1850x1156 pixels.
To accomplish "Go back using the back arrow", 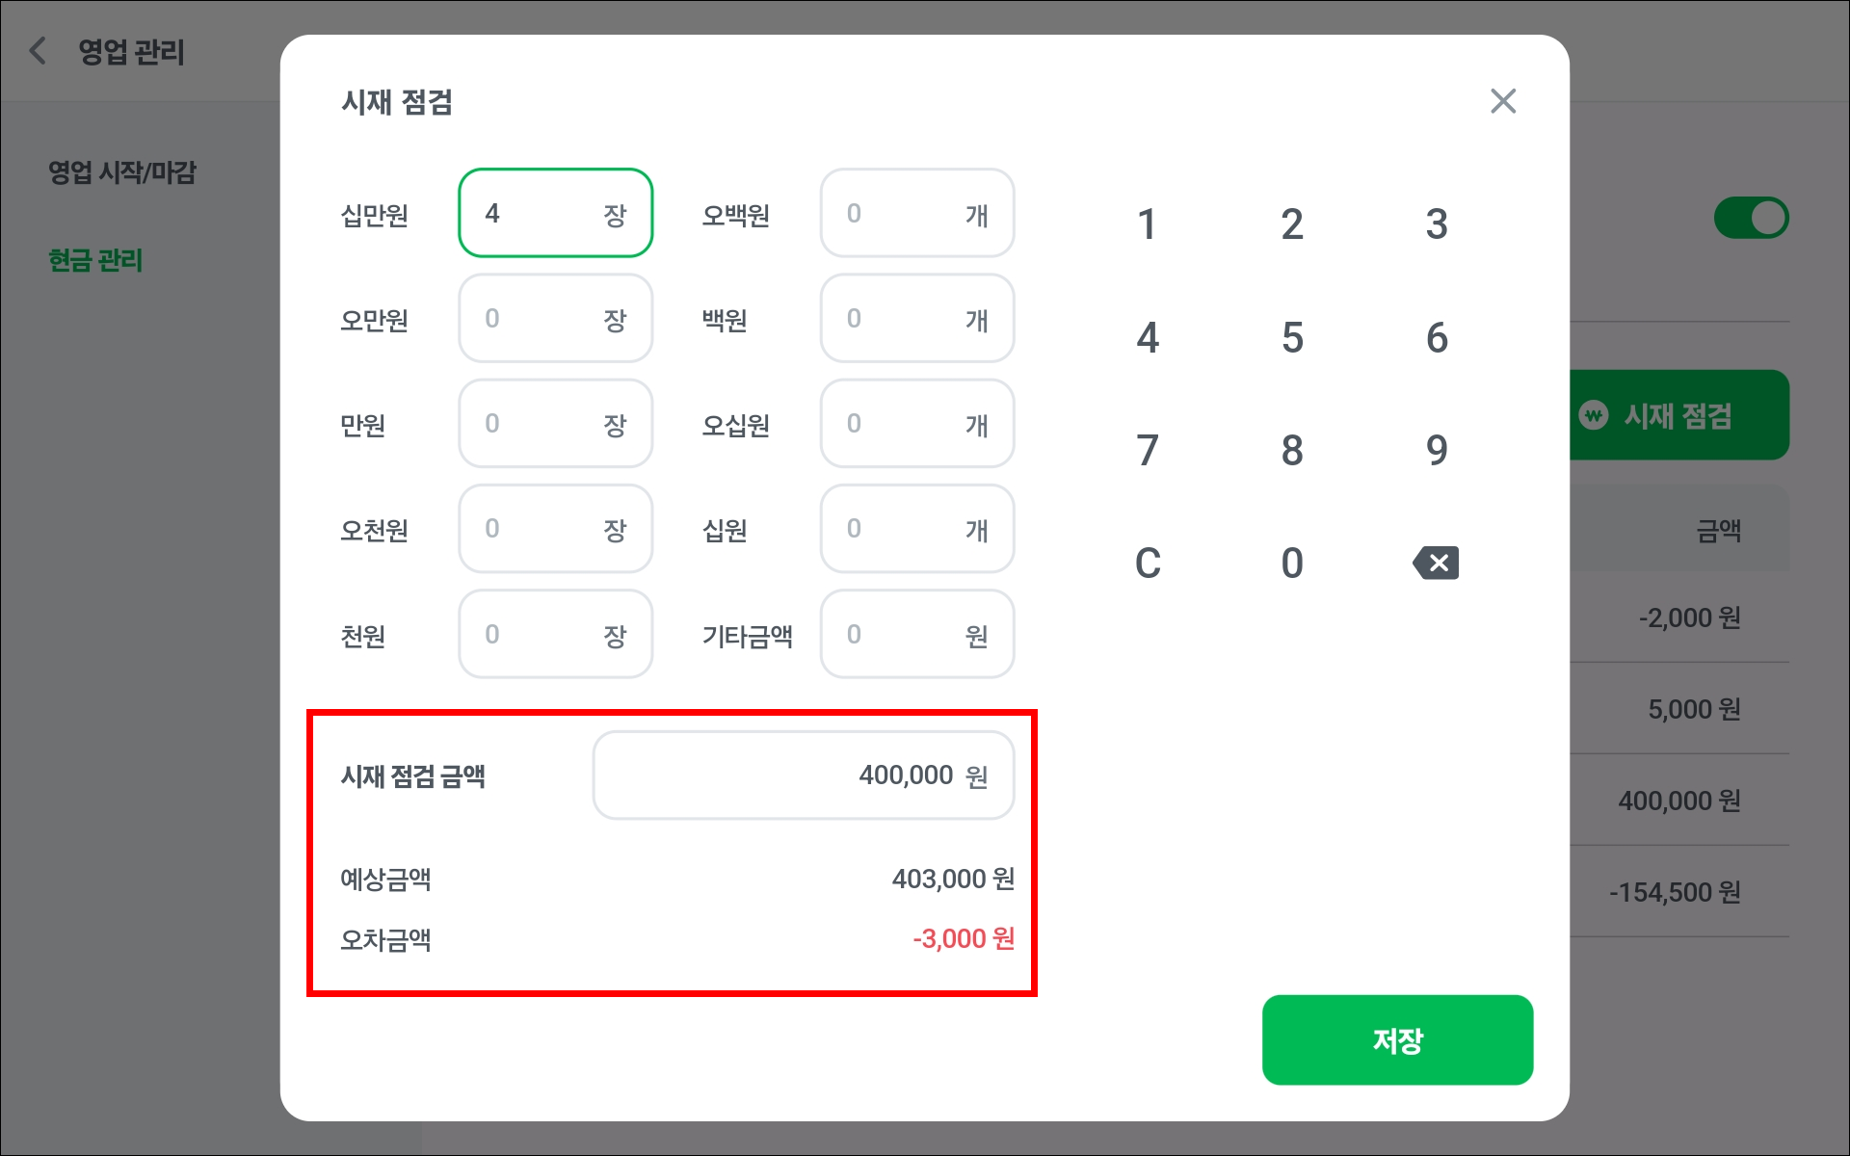I will pyautogui.click(x=39, y=51).
